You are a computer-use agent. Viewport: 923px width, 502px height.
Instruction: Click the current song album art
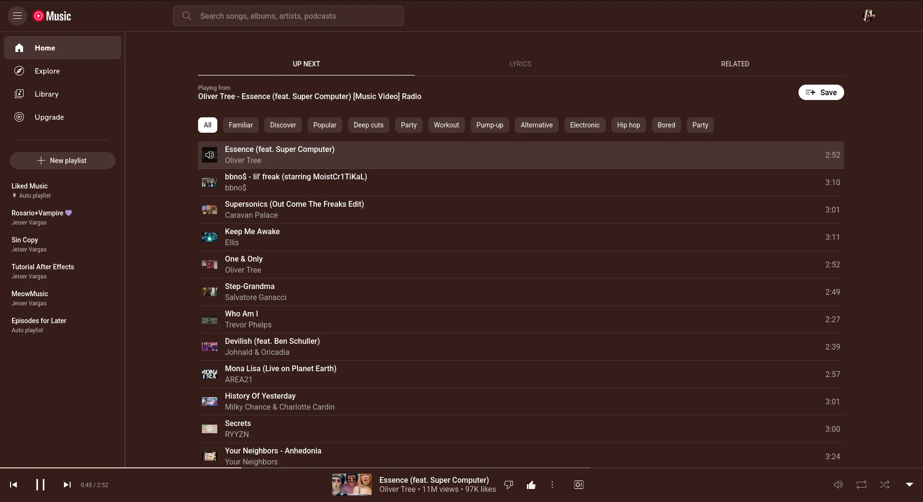tap(352, 485)
